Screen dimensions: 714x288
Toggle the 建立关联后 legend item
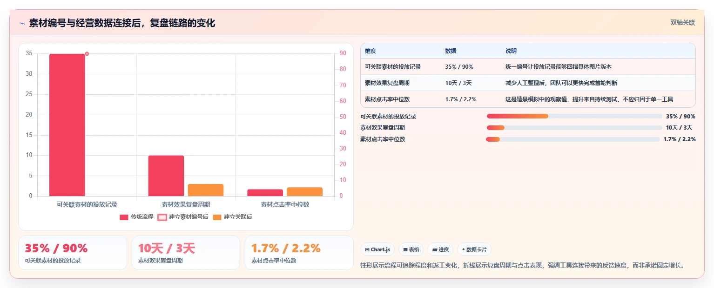click(x=232, y=217)
